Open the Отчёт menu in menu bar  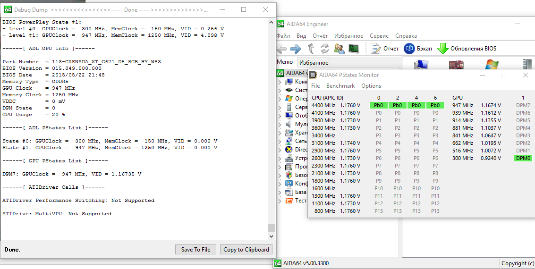click(320, 36)
